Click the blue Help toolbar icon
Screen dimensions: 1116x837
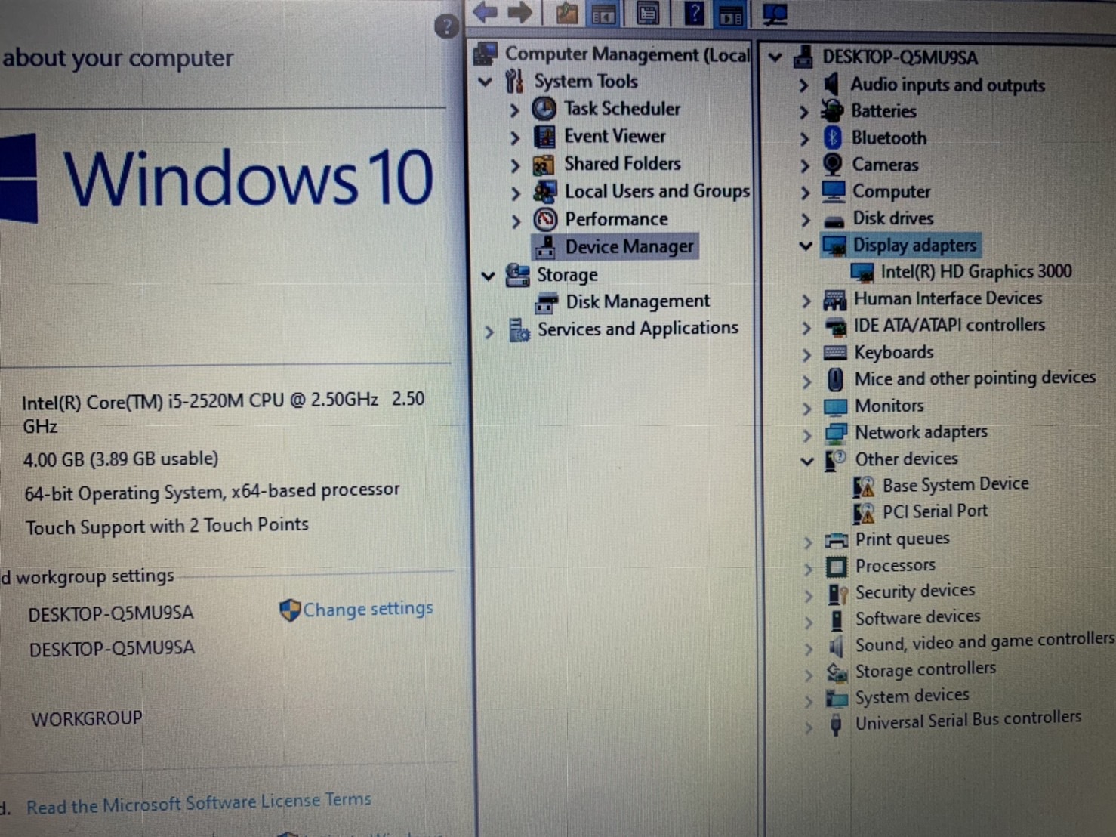coord(694,13)
